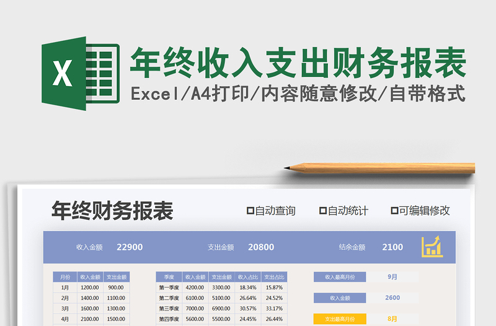Tick the 自动查询 checkbox
This screenshot has height=326, width=496.
250,211
